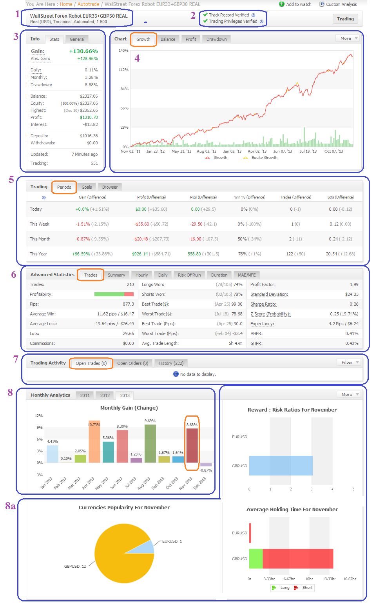Viewport: 377px width, 603px height.
Task: Switch to the Stats tab in Info panel
Action: coord(54,39)
